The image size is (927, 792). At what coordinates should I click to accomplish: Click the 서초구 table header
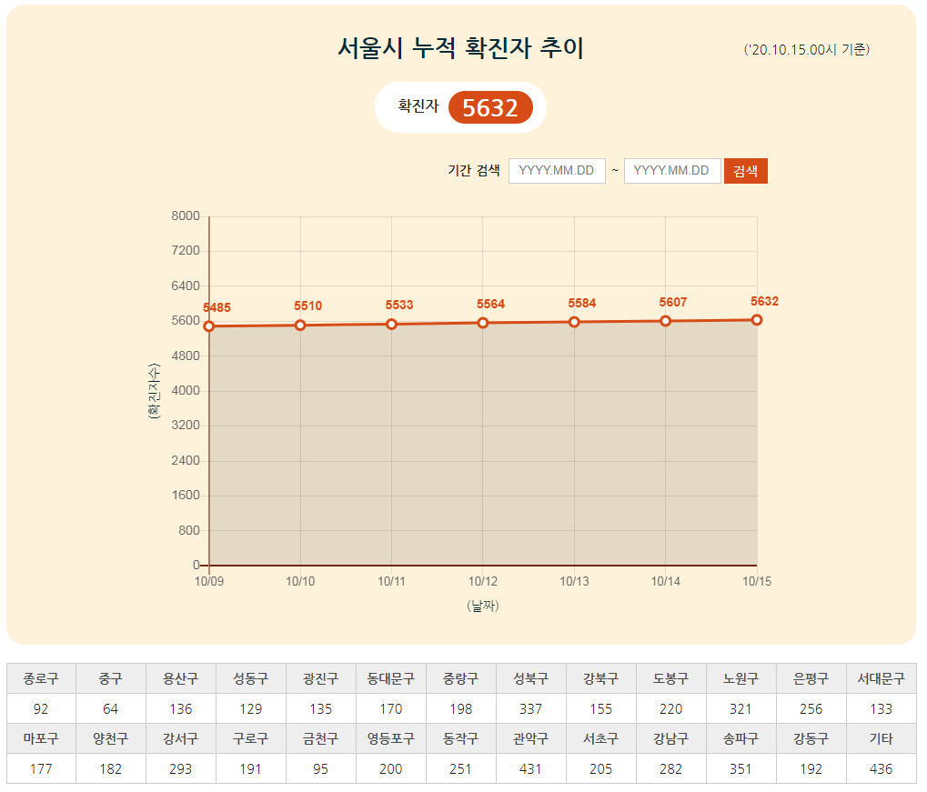pos(601,738)
